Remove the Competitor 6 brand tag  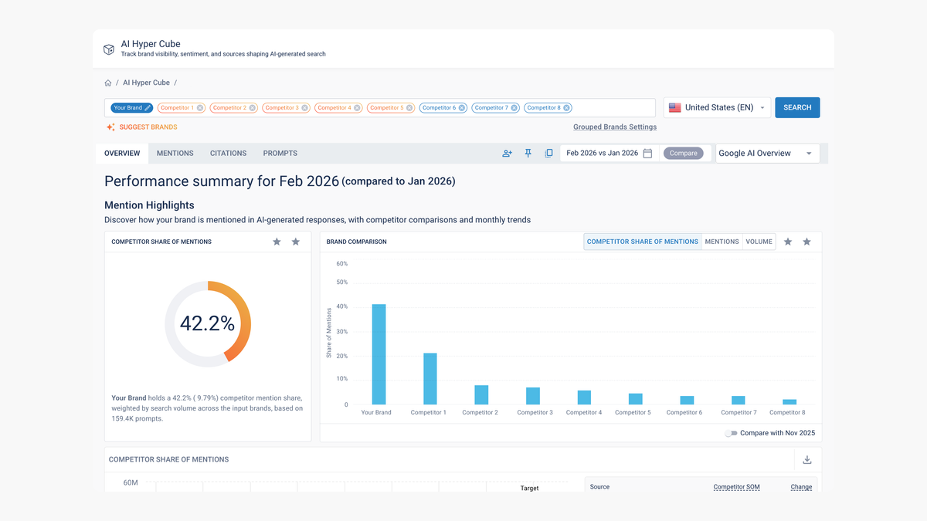(x=462, y=108)
